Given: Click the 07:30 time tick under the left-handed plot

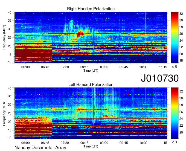Looking at the screenshot, I should tap(65, 143).
